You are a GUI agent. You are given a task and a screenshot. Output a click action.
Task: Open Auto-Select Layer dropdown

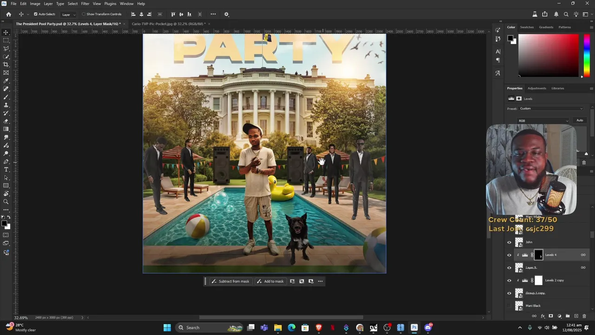coord(68,14)
